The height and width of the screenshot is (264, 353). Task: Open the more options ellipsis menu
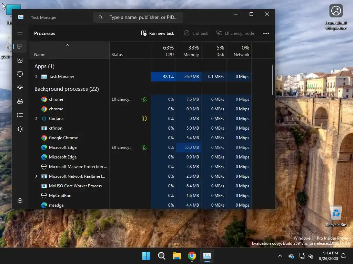click(266, 33)
